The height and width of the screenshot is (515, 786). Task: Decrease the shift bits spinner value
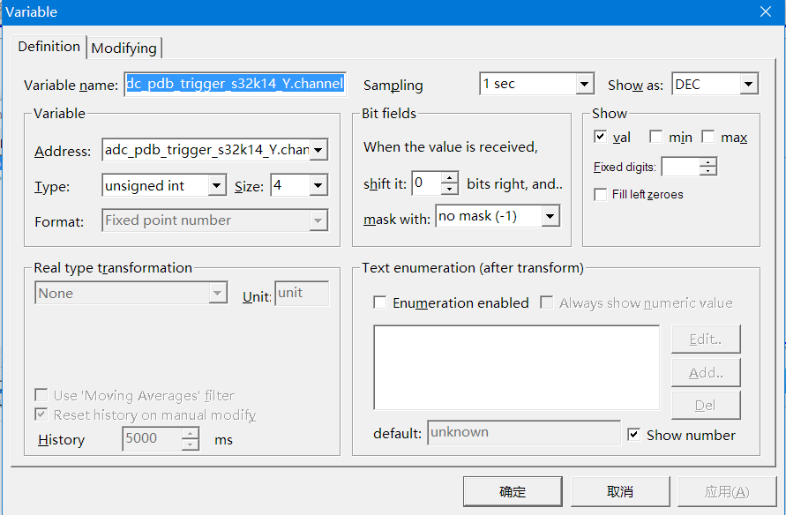click(x=450, y=189)
